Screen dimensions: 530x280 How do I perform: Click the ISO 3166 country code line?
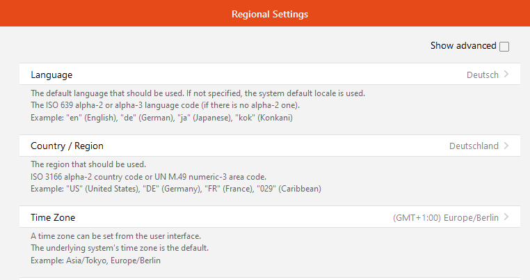(148, 177)
